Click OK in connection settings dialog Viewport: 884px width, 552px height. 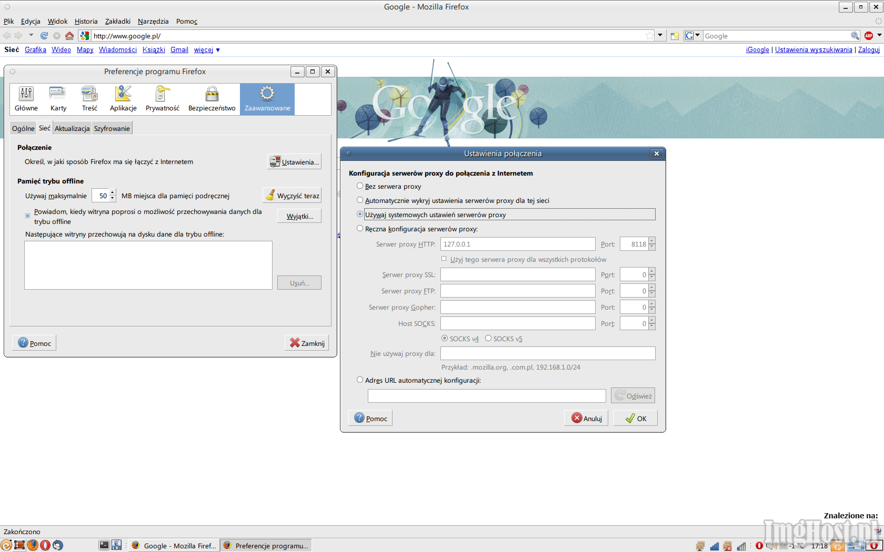click(x=636, y=418)
